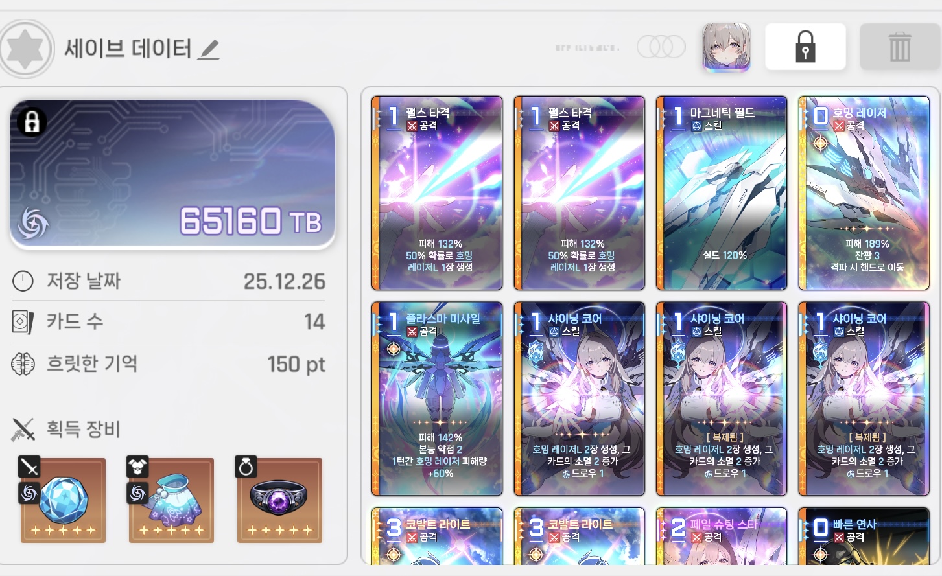The image size is (942, 576).
Task: Click the 65160 TB data banner
Action: (x=172, y=174)
